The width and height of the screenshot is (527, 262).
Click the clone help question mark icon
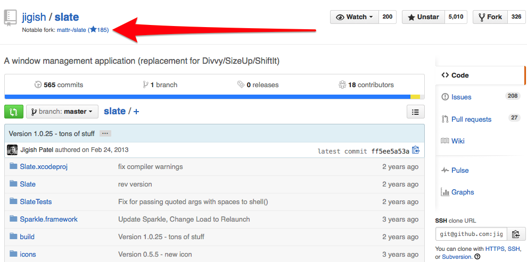pyautogui.click(x=477, y=257)
